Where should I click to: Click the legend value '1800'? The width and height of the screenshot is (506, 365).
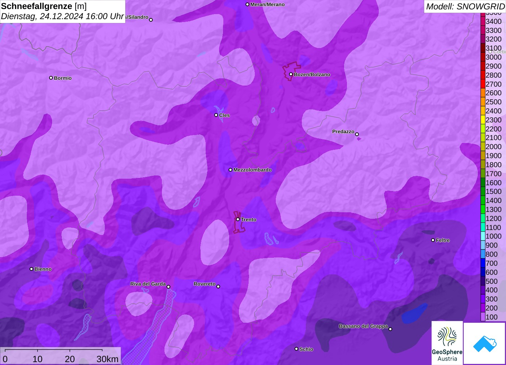493,165
